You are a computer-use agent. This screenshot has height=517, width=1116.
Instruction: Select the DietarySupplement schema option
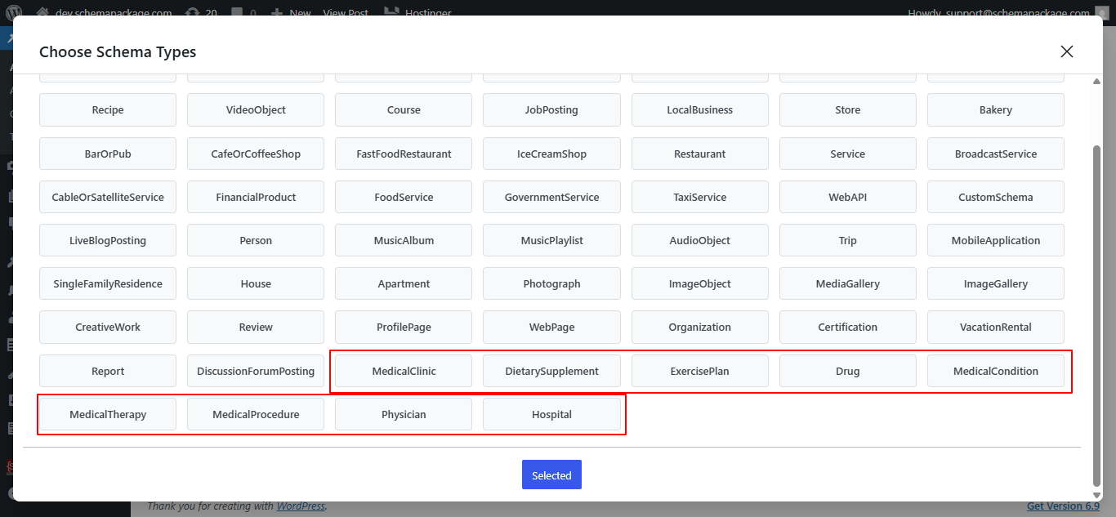(x=551, y=371)
